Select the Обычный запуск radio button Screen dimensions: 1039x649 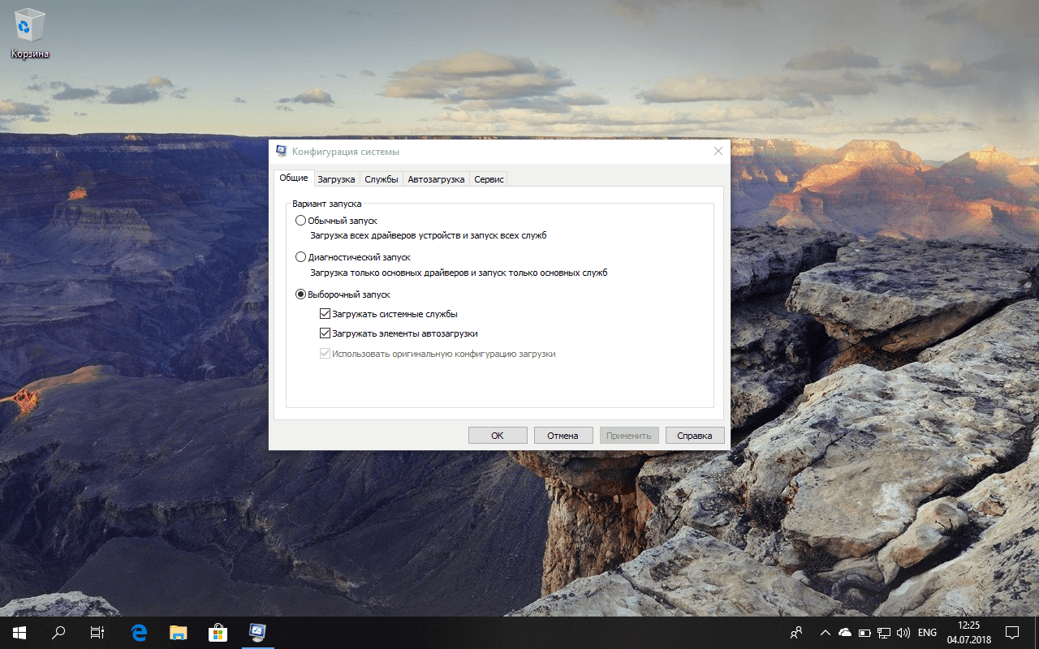pyautogui.click(x=300, y=220)
